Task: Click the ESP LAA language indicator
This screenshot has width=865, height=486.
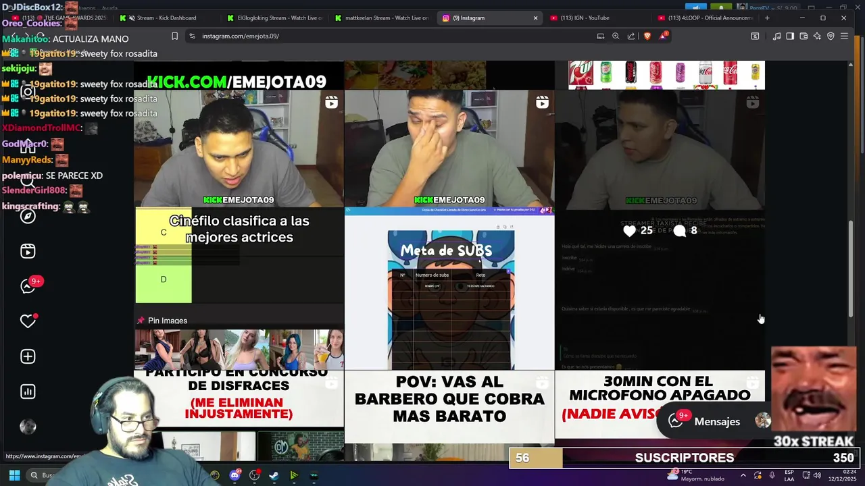Action: point(789,475)
